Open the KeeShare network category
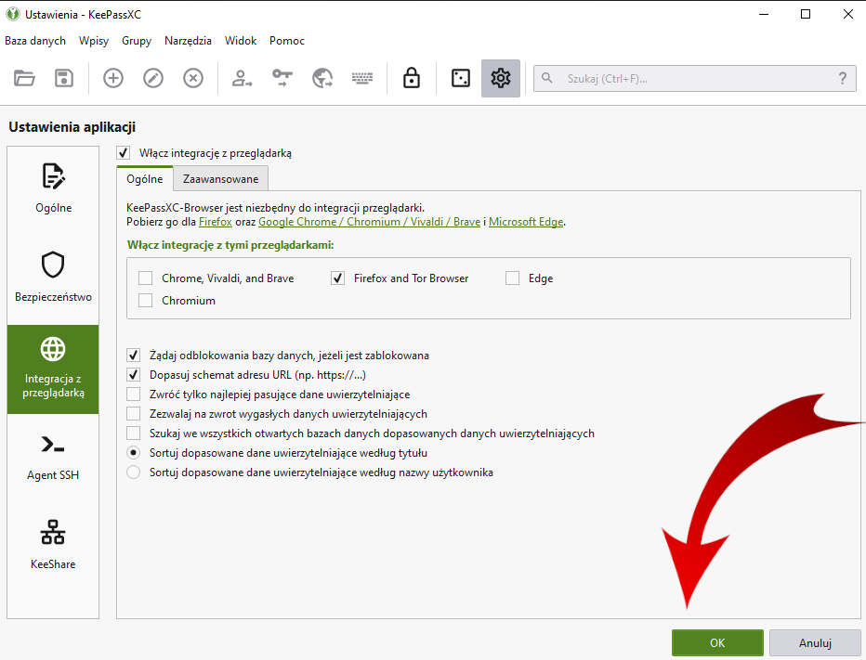The image size is (866, 660). click(53, 545)
